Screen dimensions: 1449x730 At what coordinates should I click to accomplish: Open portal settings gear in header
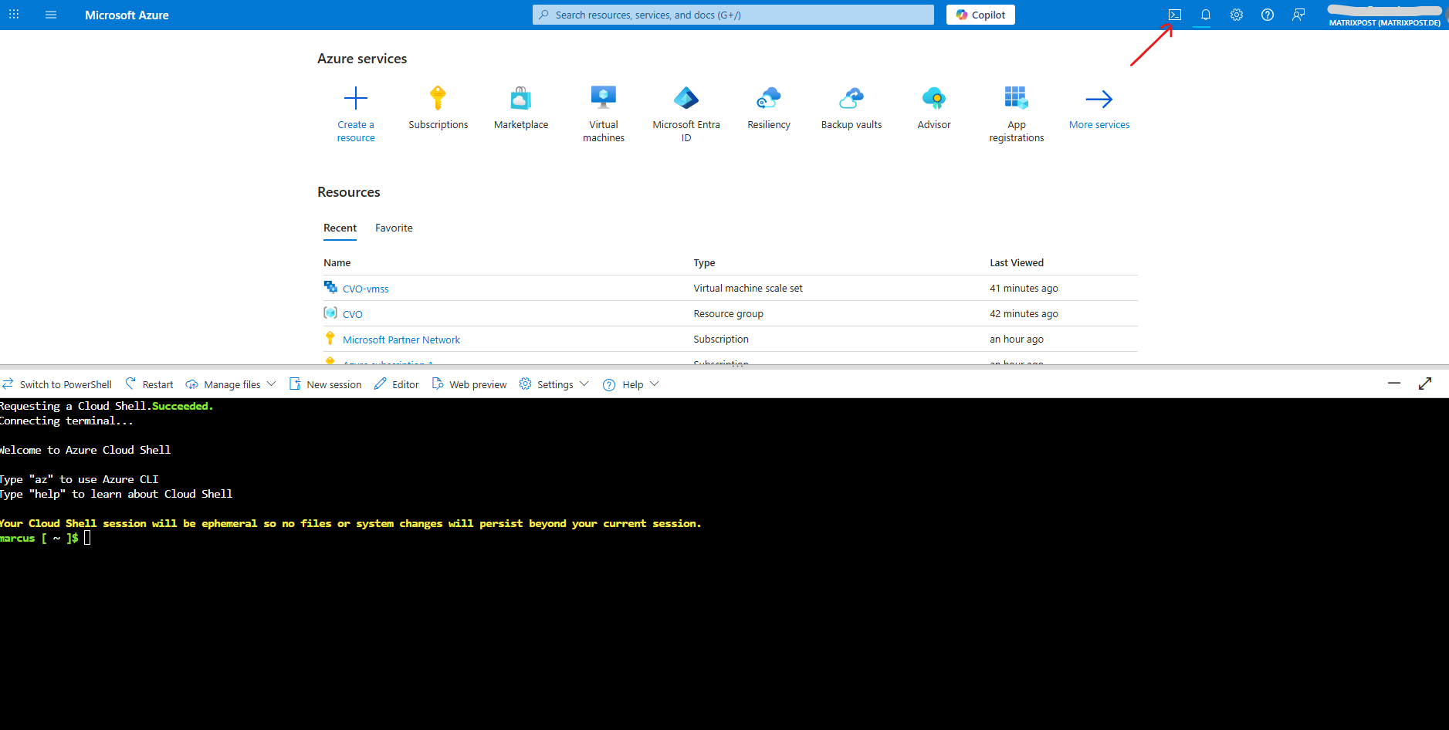pyautogui.click(x=1237, y=15)
